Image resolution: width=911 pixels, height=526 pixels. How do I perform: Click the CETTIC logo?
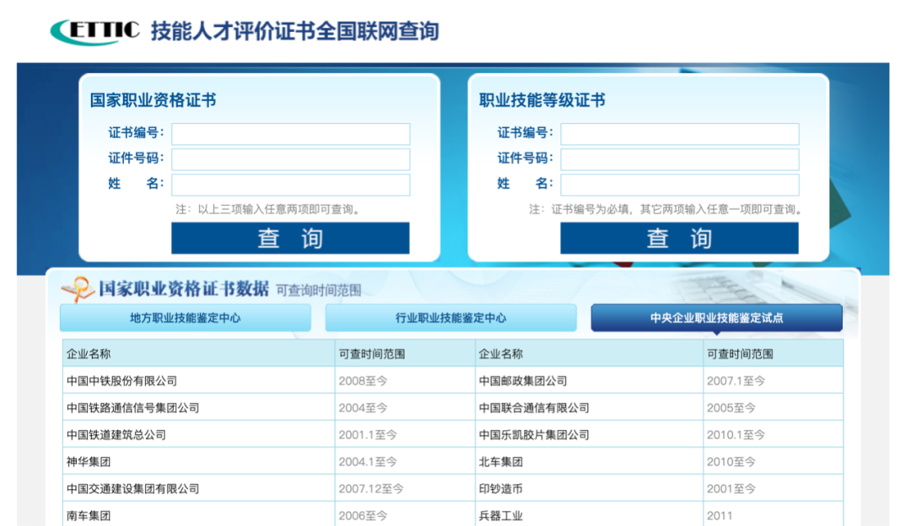pyautogui.click(x=95, y=31)
